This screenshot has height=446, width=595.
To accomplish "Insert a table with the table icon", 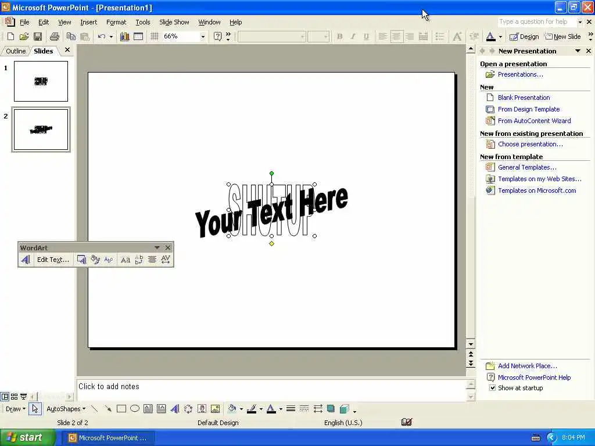I will coord(138,37).
